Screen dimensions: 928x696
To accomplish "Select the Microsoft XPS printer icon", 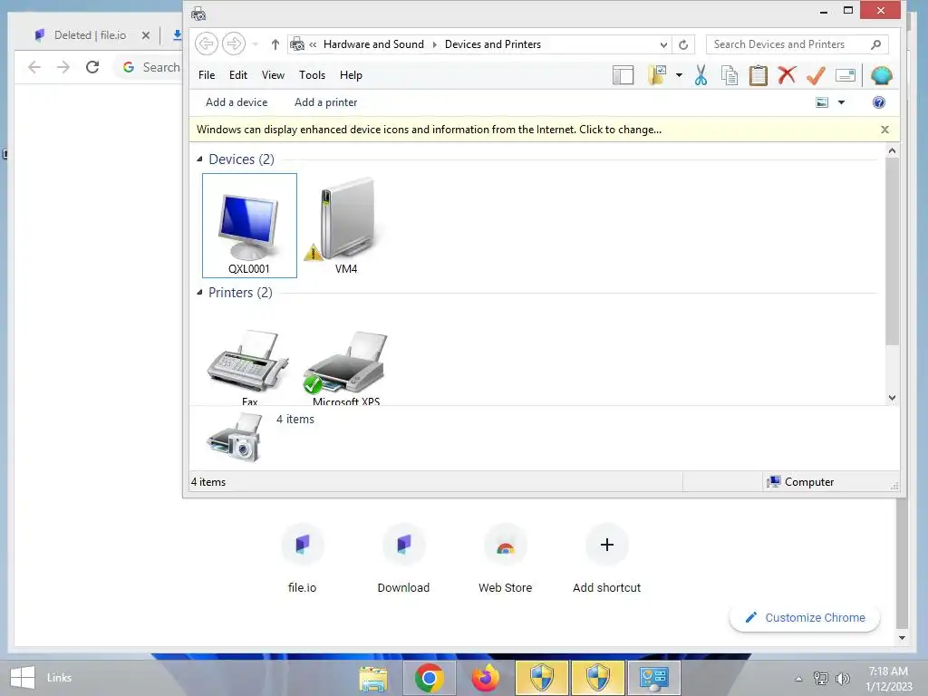I will pos(346,367).
